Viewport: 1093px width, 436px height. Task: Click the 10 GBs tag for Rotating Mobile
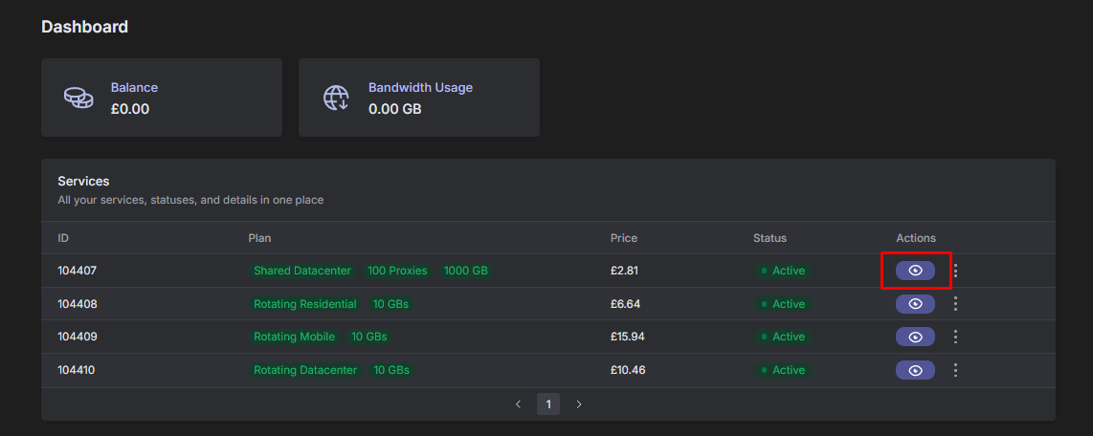(x=369, y=337)
